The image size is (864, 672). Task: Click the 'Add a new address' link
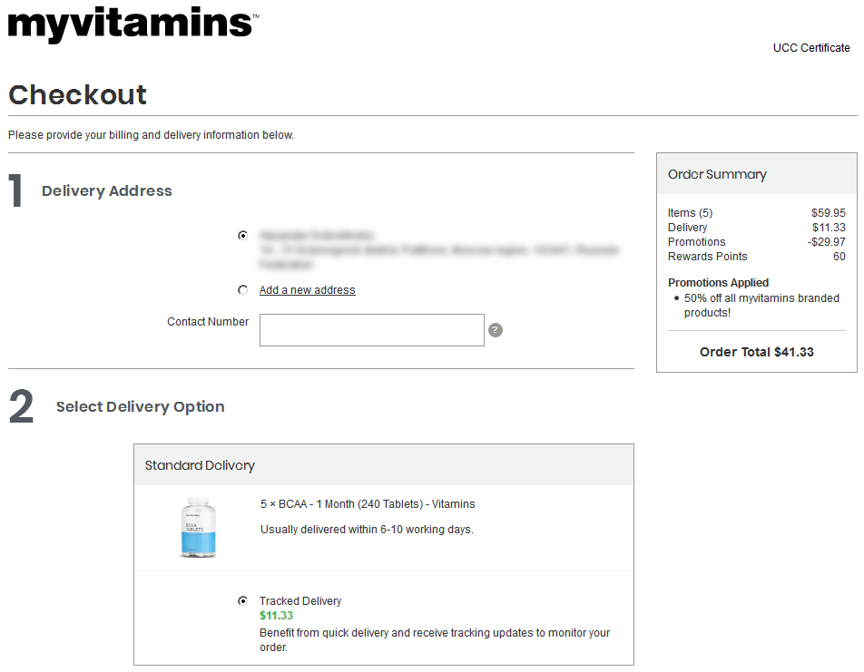307,290
